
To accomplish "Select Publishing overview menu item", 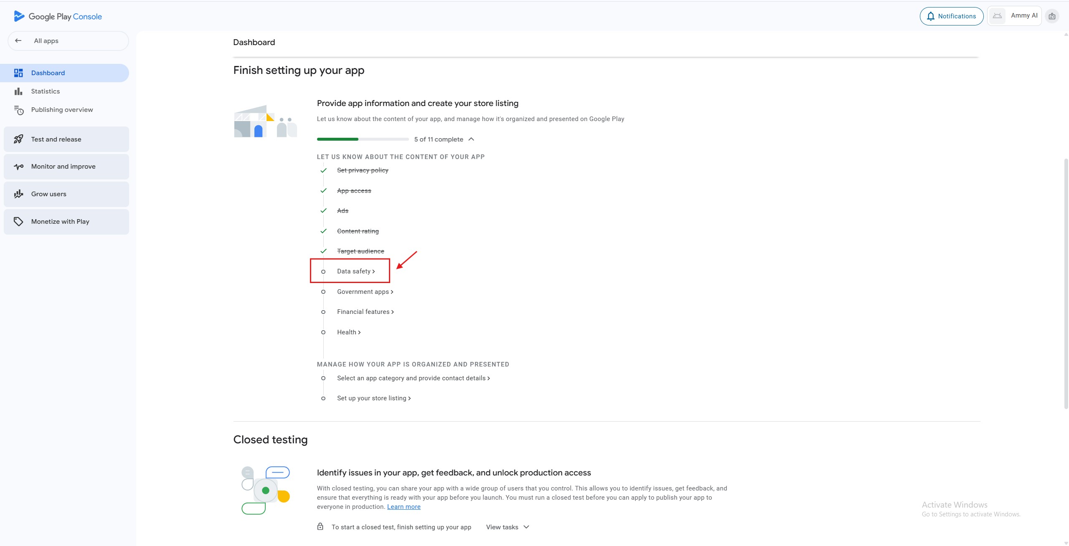I will [x=62, y=110].
